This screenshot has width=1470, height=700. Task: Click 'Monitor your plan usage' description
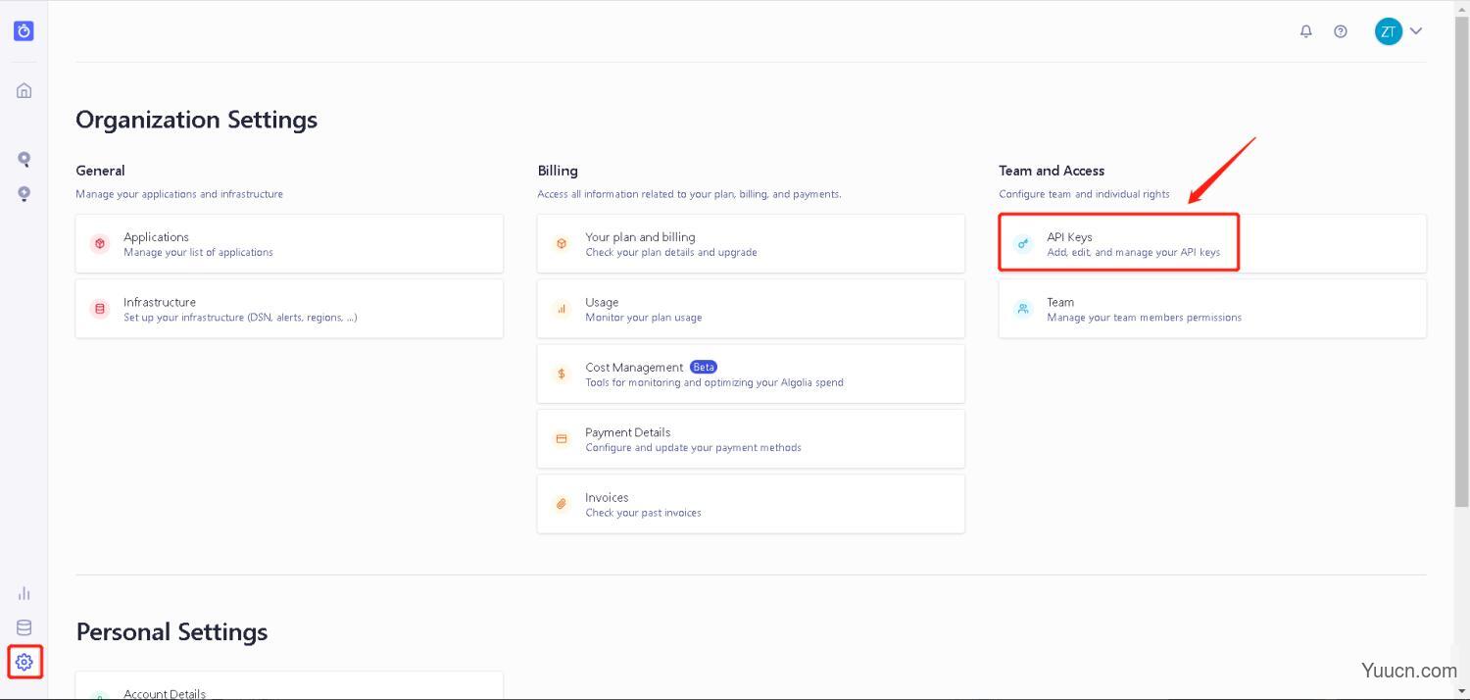pyautogui.click(x=644, y=318)
